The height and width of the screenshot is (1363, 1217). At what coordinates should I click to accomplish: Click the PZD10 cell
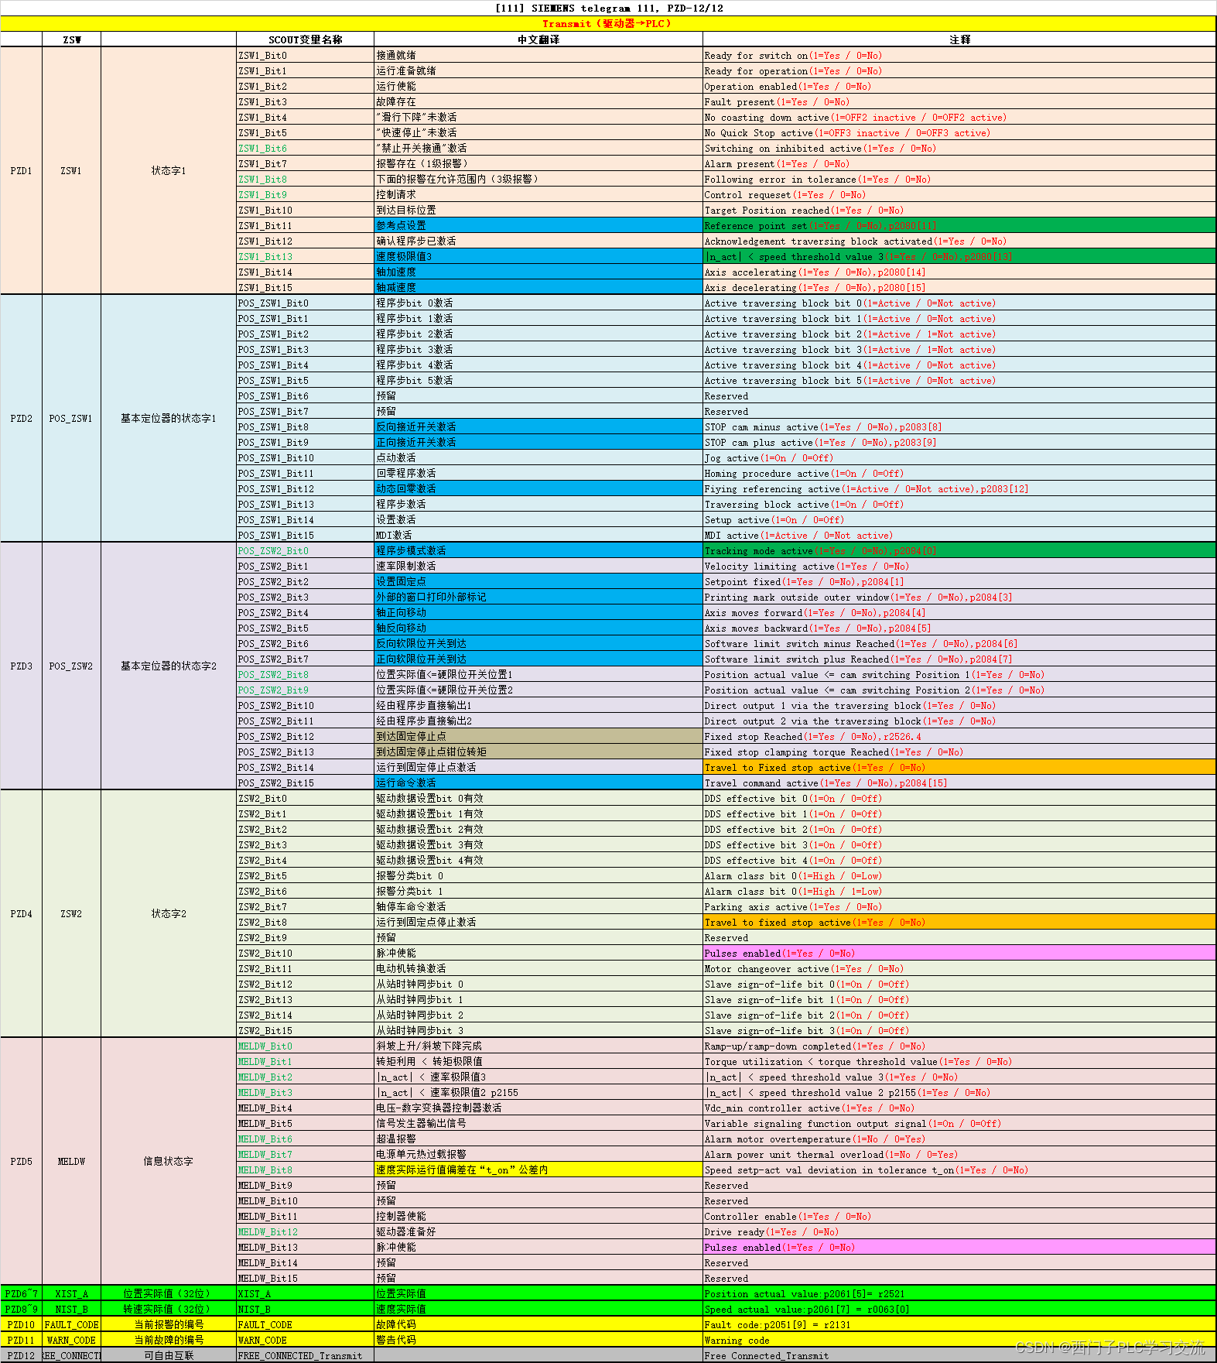coord(21,1324)
